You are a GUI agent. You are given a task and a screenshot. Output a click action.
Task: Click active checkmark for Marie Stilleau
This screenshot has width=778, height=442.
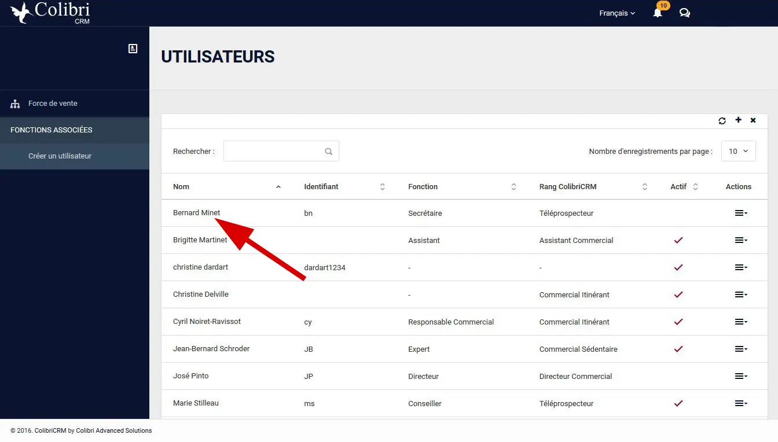click(x=678, y=403)
